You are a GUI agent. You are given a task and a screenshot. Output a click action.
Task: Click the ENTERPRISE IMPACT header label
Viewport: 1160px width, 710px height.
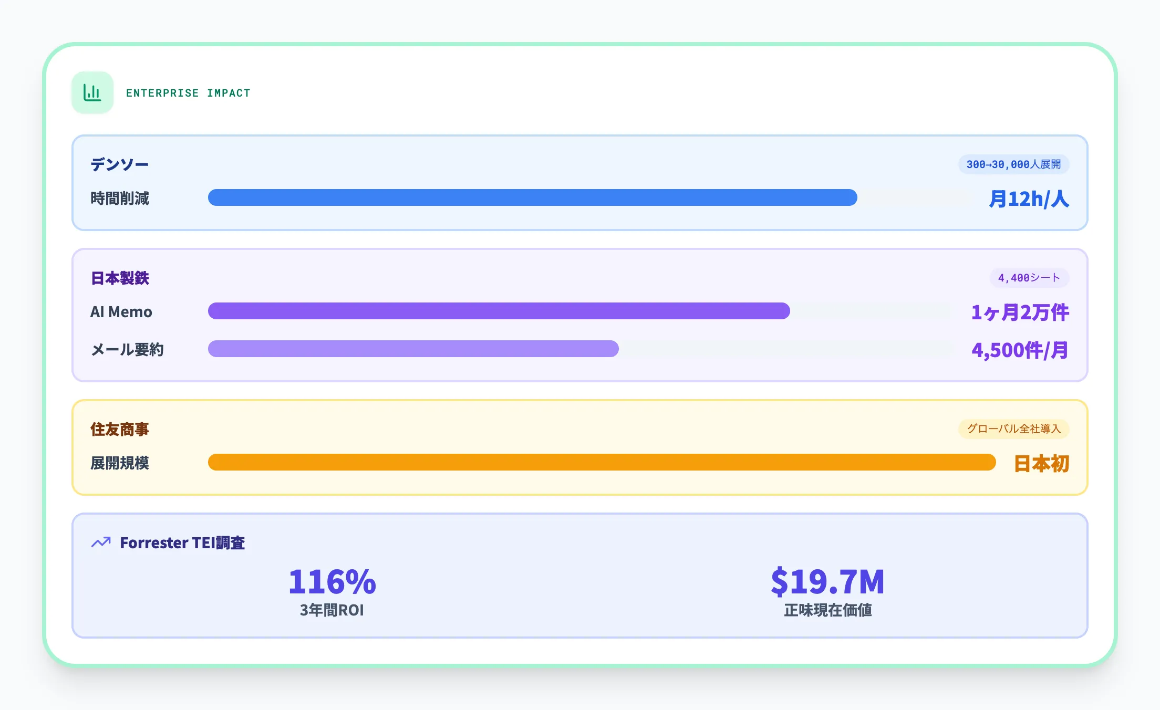click(188, 93)
